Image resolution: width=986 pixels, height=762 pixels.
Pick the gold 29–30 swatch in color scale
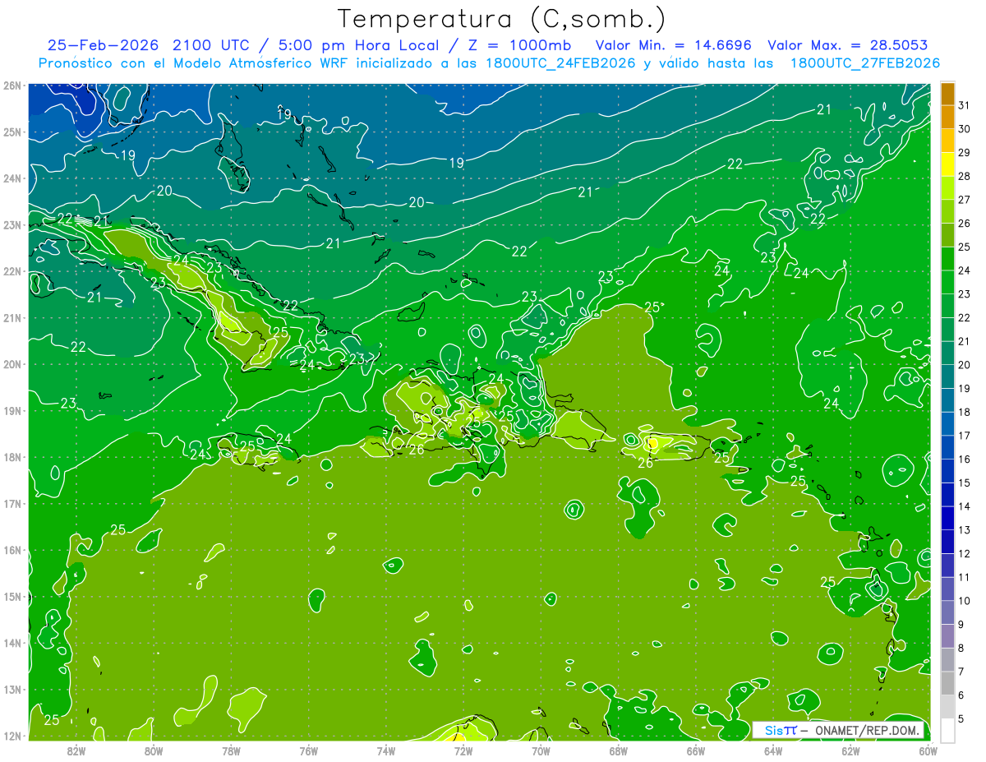click(947, 141)
